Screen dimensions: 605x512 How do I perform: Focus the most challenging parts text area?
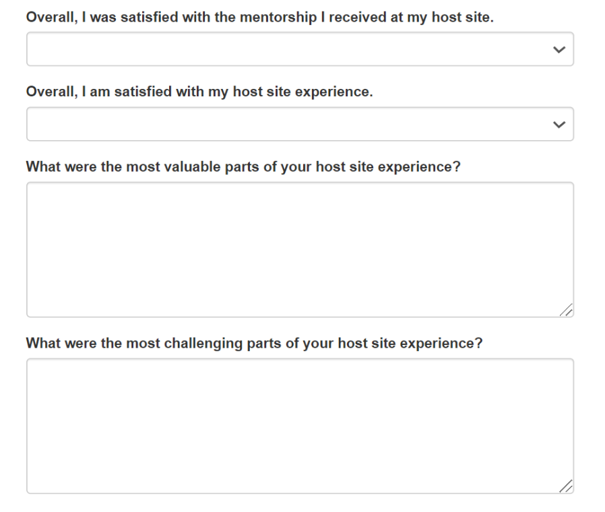tap(300, 426)
